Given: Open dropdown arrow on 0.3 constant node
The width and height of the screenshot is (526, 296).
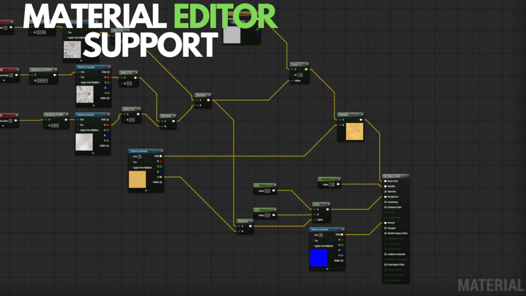Looking at the screenshot, I should 275,210.
